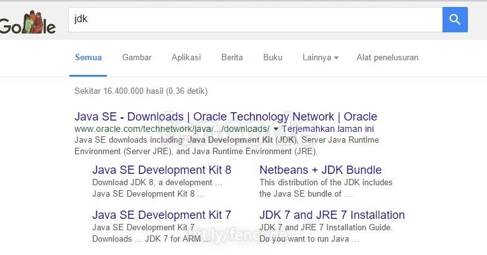Click the snippet 'This distribution of the JDK includes'
The height and width of the screenshot is (255, 487).
coord(326,183)
